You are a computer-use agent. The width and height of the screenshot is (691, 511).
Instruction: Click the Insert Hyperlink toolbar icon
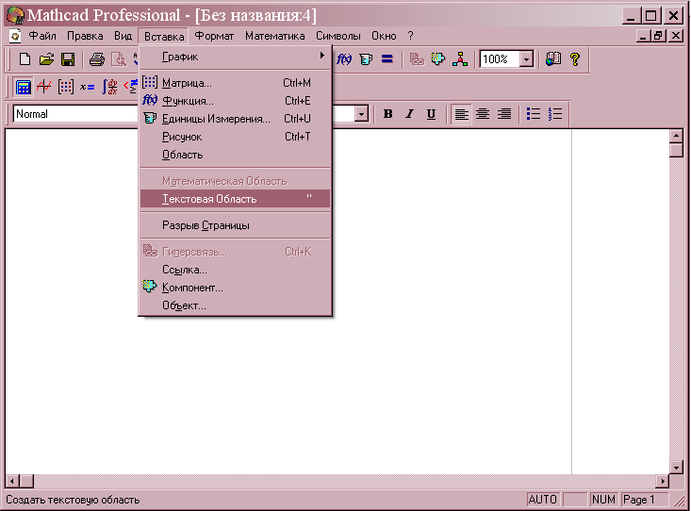pos(417,59)
